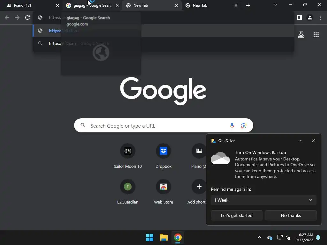This screenshot has width=327, height=245.
Task: Toggle the Chrome side panel
Action: coord(300,18)
